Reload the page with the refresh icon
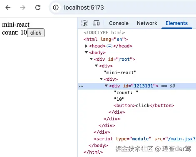This screenshot has height=157, width=196. point(38,7)
